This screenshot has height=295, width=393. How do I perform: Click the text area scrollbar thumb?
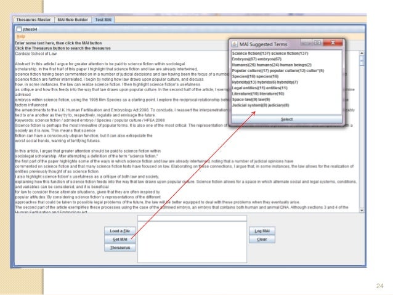[x=362, y=60]
